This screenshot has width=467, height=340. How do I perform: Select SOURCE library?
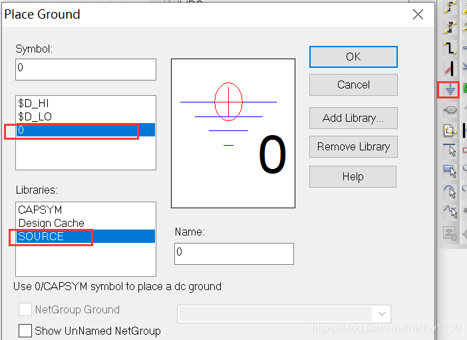[x=86, y=236]
